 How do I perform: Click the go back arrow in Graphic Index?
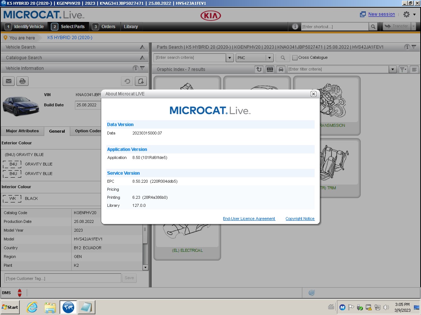click(259, 69)
